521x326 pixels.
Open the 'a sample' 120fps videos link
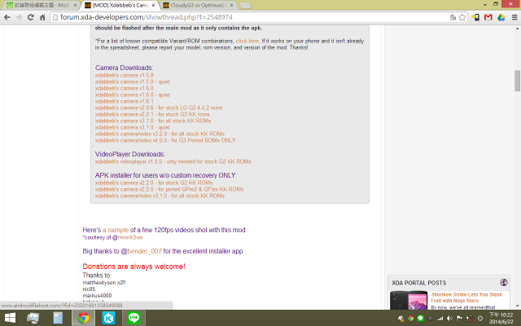click(116, 230)
